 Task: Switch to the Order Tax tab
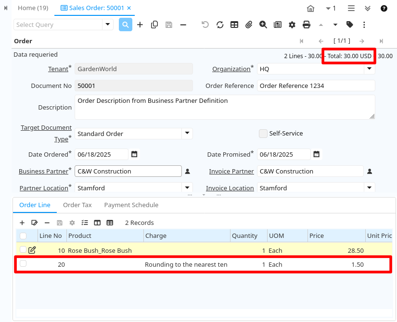coord(77,205)
